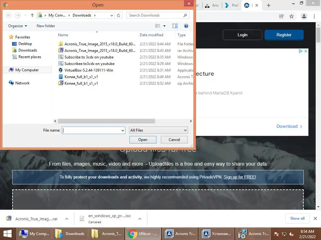This screenshot has height=240, width=321.
Task: Click the ad Download link
Action: click(x=289, y=126)
